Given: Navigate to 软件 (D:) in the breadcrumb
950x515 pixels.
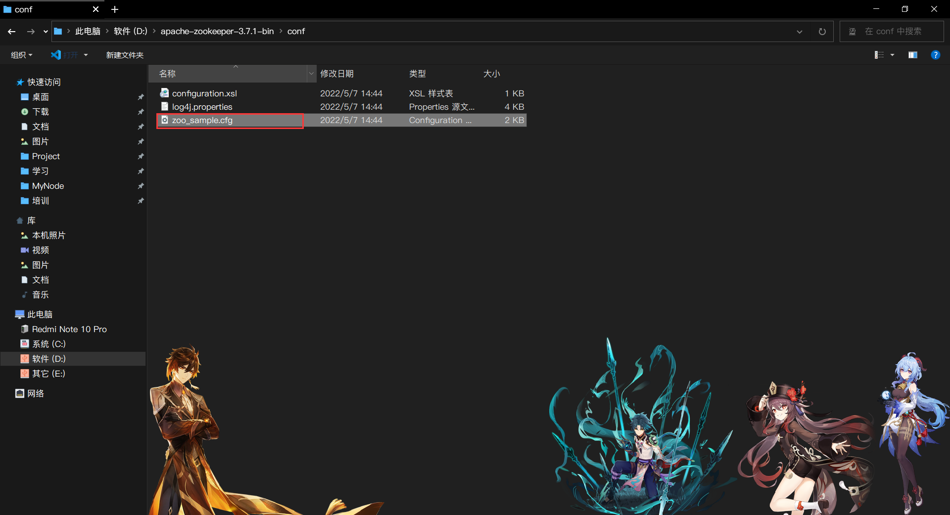Looking at the screenshot, I should point(131,31).
